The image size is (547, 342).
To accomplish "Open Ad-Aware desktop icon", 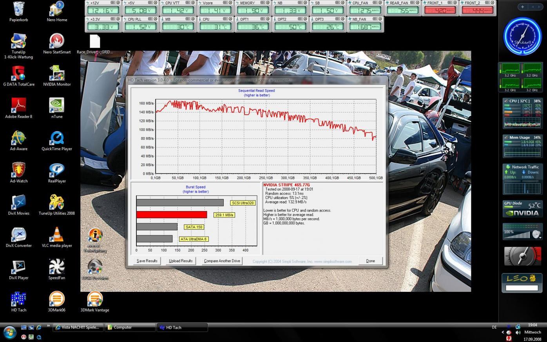I will pyautogui.click(x=18, y=140).
